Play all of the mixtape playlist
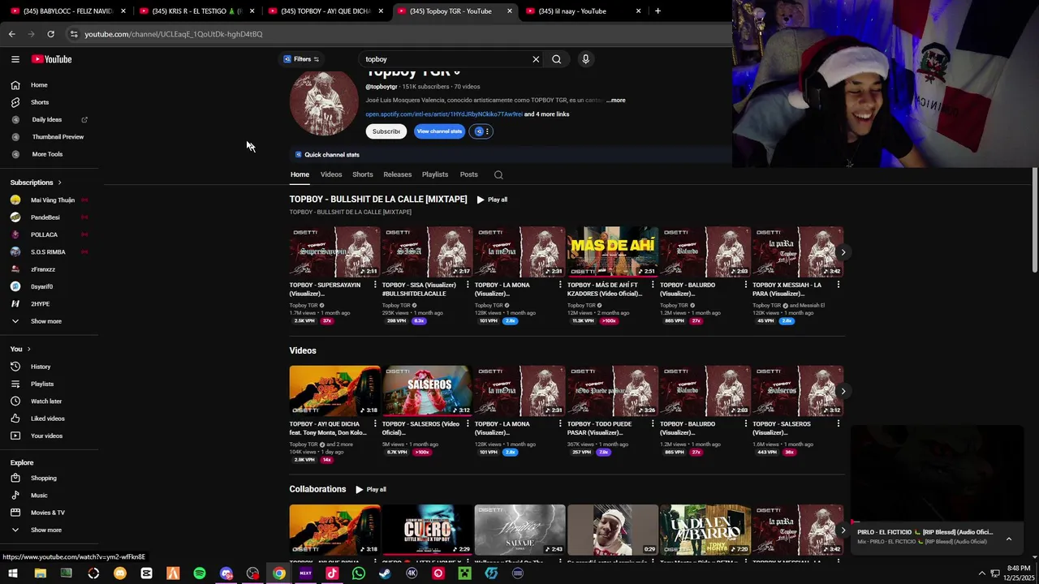Viewport: 1039px width, 584px height. [493, 200]
